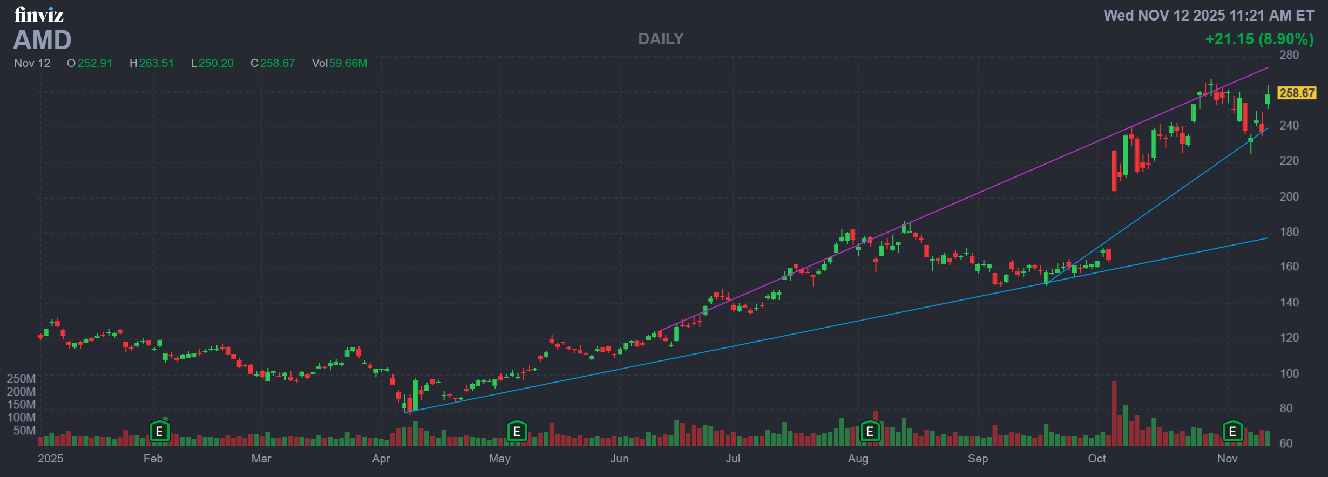Image resolution: width=1328 pixels, height=477 pixels.
Task: Click the AMD ticker symbol
Action: [x=42, y=40]
